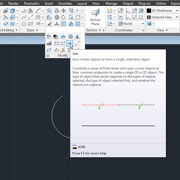Expand the Section panel arrow
180x180 pixels.
[100, 30]
